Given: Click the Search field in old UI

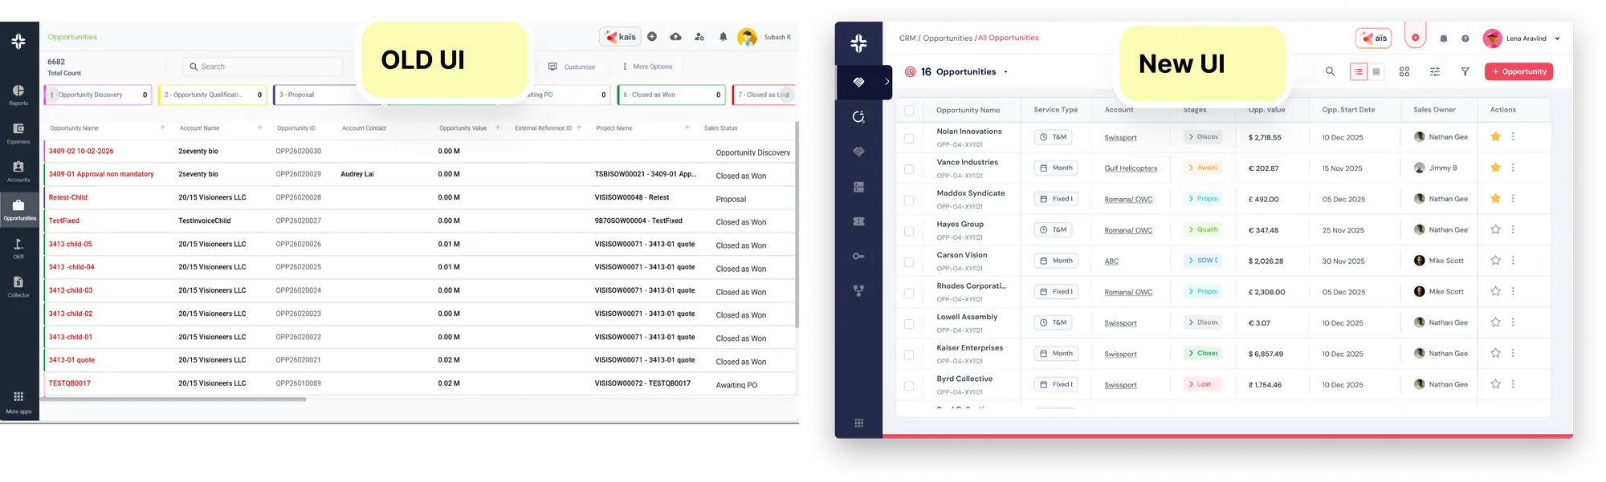Looking at the screenshot, I should point(263,67).
